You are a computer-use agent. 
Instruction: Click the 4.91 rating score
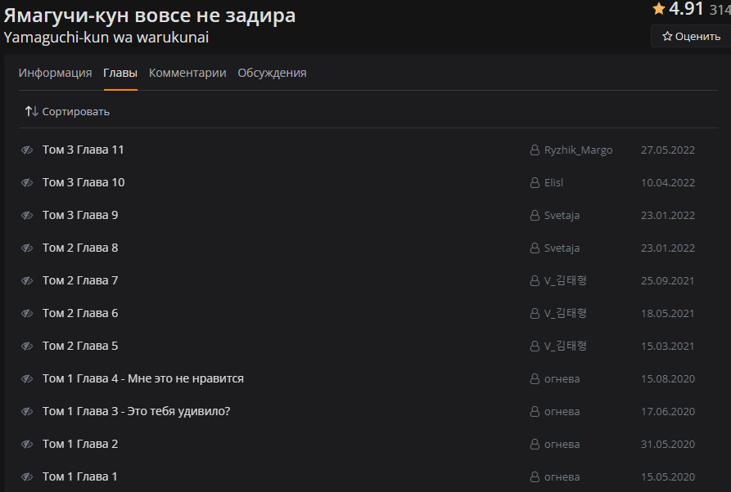(686, 9)
